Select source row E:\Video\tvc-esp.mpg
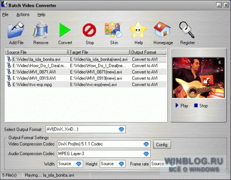 32,85
